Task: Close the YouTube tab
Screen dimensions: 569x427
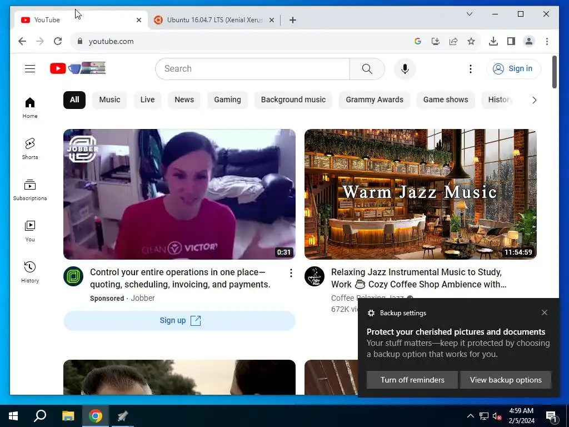Action: [x=138, y=20]
